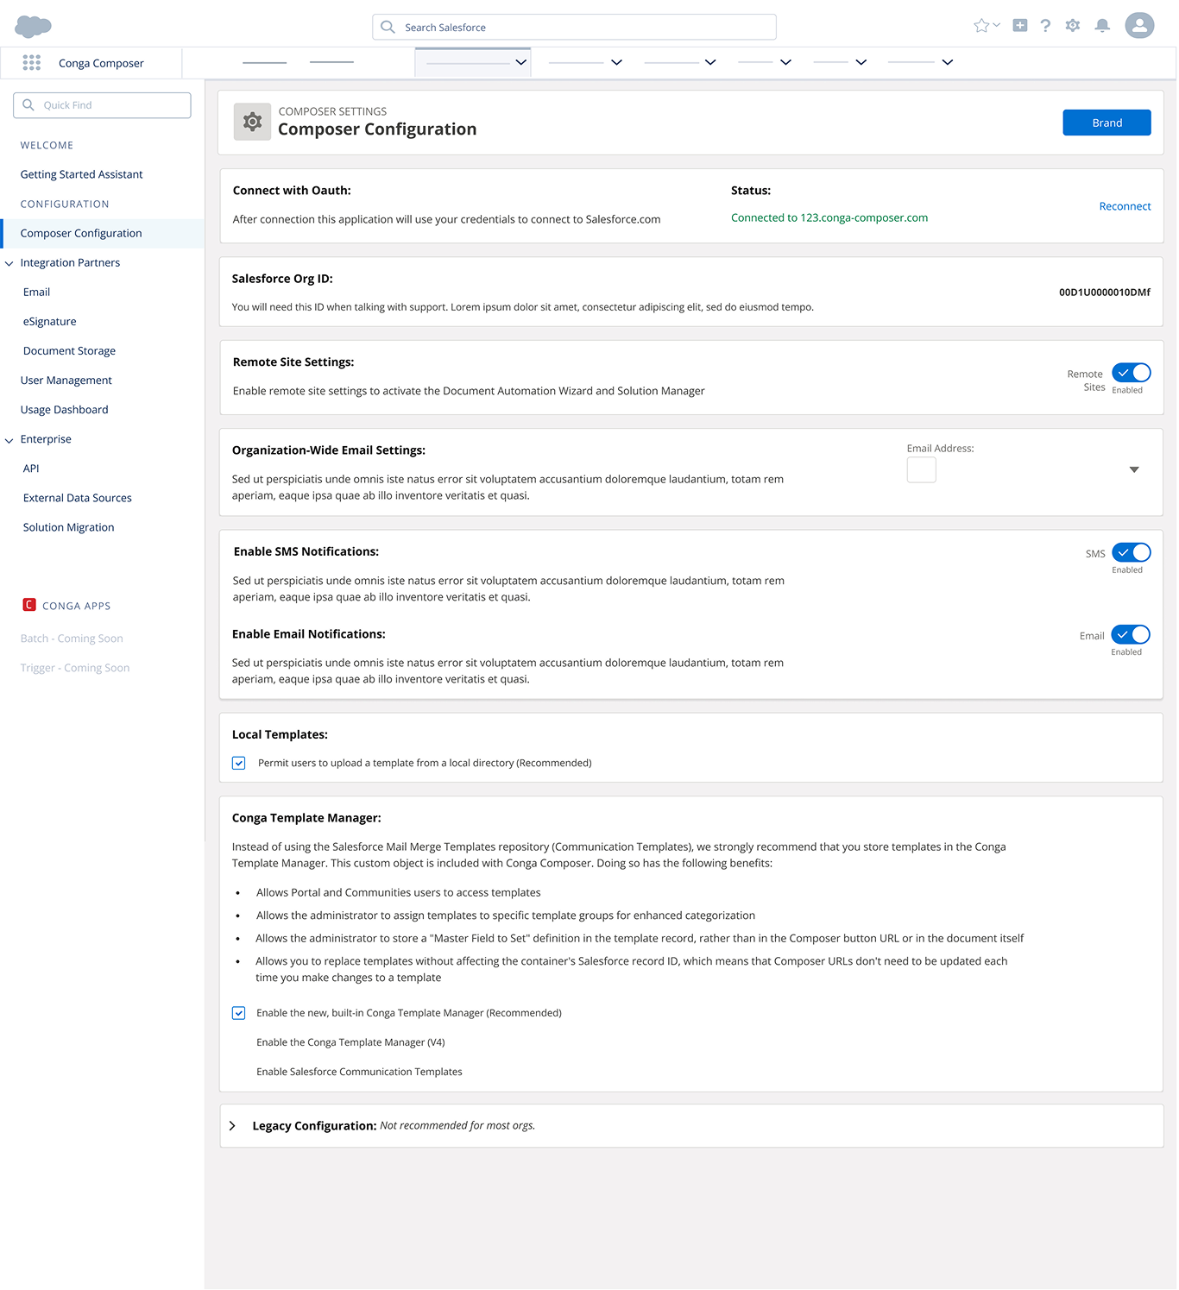1179x1290 pixels.
Task: Open Email under Integration Partners
Action: pos(37,292)
